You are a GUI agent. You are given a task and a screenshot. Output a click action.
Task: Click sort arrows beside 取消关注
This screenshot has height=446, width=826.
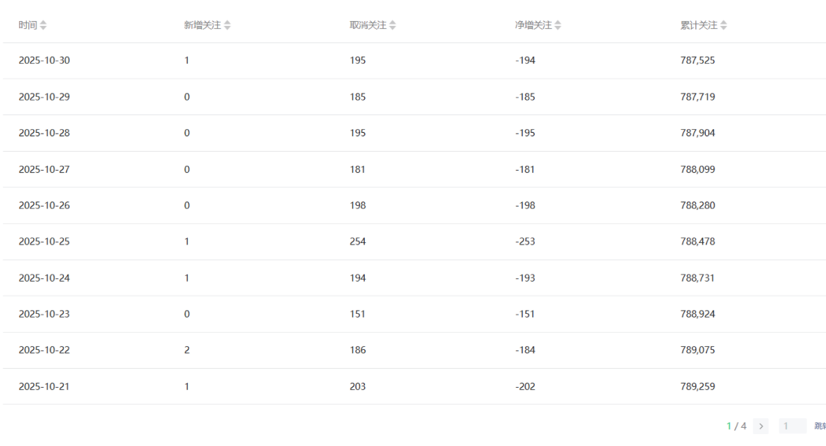[392, 25]
